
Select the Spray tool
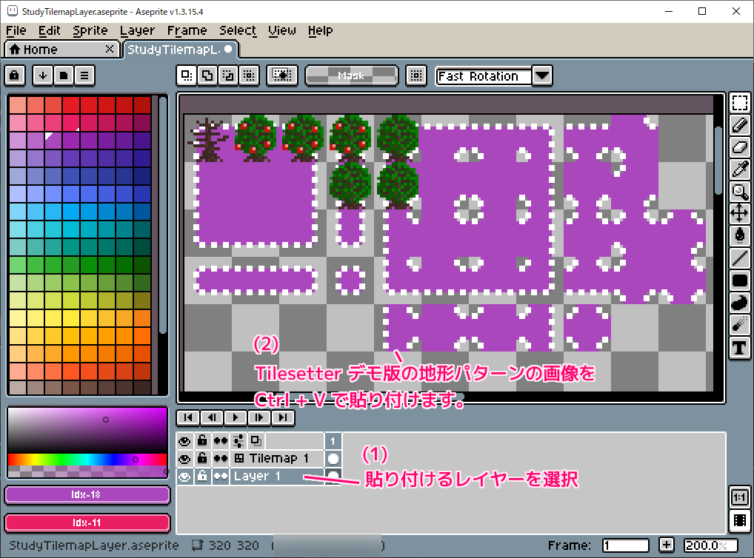pyautogui.click(x=738, y=324)
